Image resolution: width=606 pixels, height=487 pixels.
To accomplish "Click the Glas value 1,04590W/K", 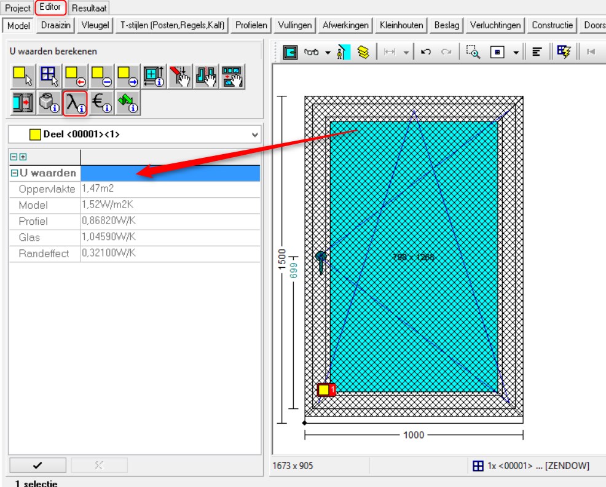I will [x=109, y=237].
